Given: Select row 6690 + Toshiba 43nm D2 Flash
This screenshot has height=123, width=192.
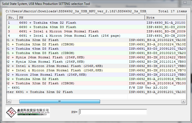Looking at the screenshot, I should coord(96,23).
